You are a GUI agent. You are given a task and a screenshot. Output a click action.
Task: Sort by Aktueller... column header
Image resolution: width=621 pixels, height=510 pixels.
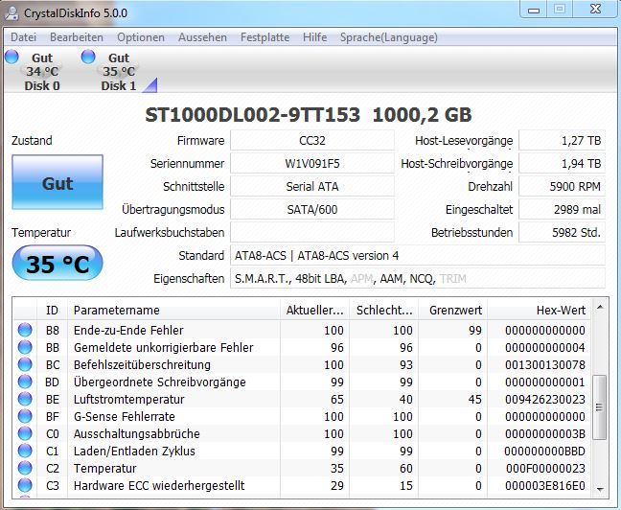point(315,310)
